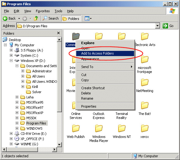The width and height of the screenshot is (180, 160).
Task: Choose Create Shortcut menu item
Action: [105, 88]
